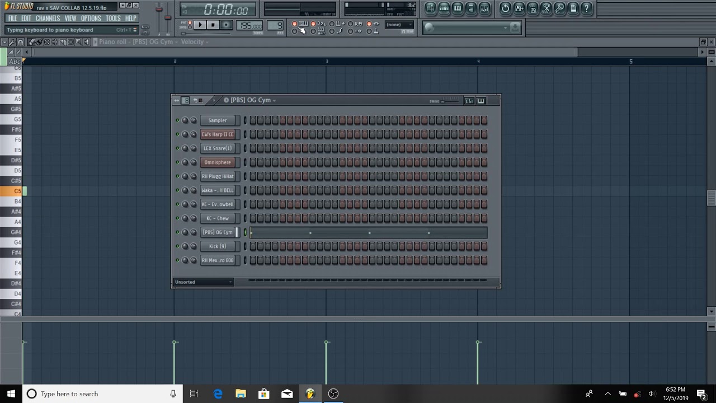The width and height of the screenshot is (716, 403).
Task: Toggle first step of Kick (9) row
Action: point(253,246)
